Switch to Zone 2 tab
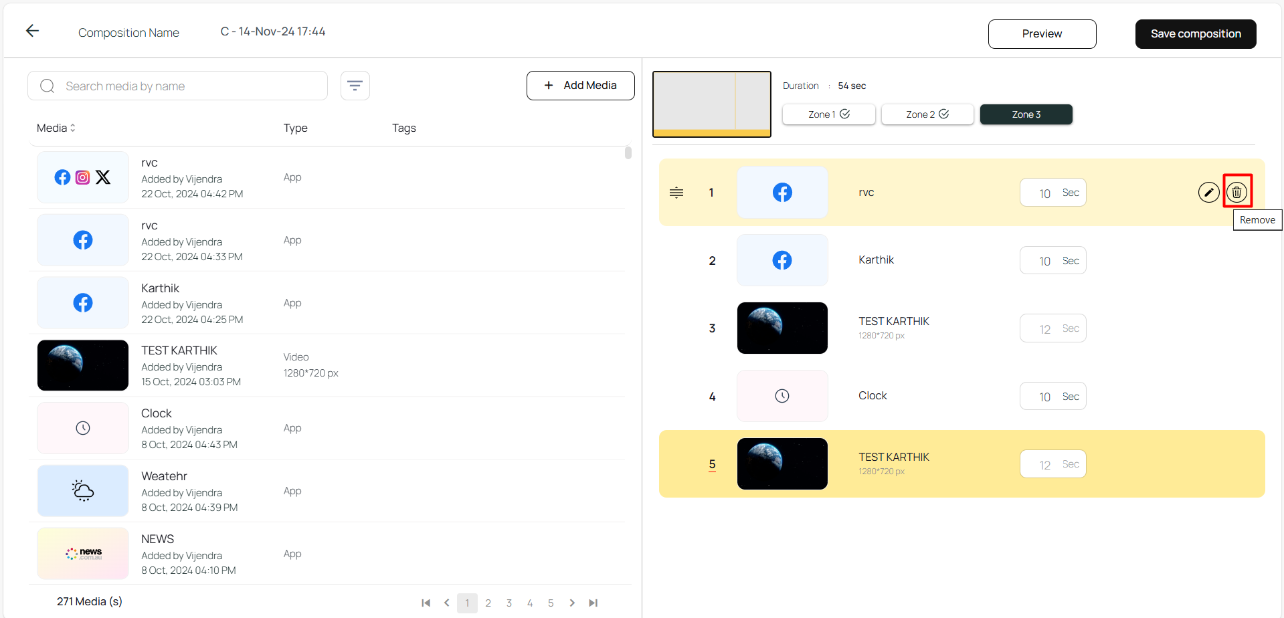Screen dimensions: 1284x618 [x=927, y=114]
